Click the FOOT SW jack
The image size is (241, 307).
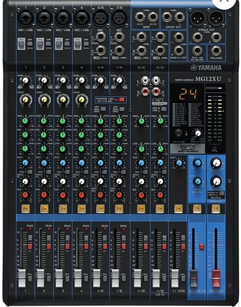point(197,51)
